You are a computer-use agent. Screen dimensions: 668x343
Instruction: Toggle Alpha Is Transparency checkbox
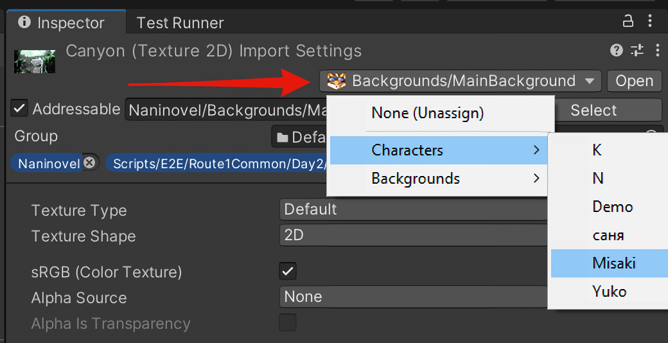point(288,322)
